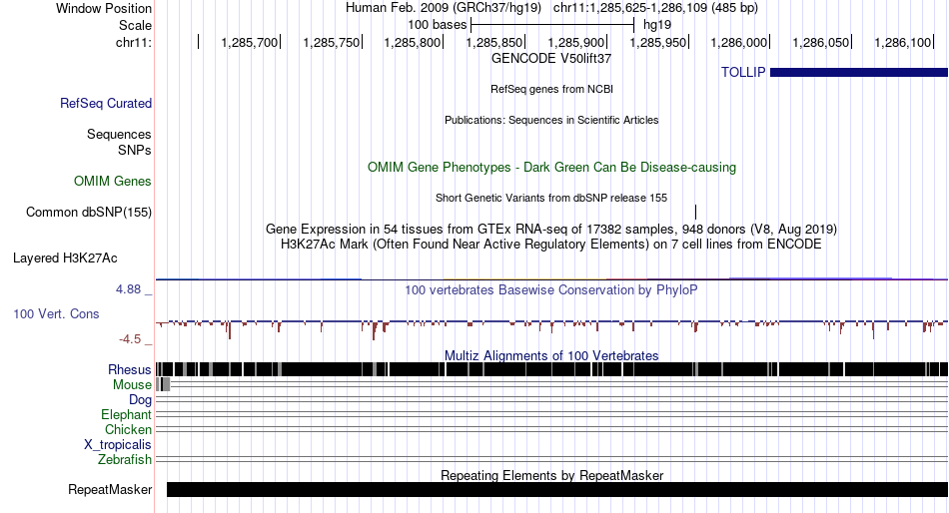Click the Dog alignment label
This screenshot has height=513, width=949.
pos(140,400)
